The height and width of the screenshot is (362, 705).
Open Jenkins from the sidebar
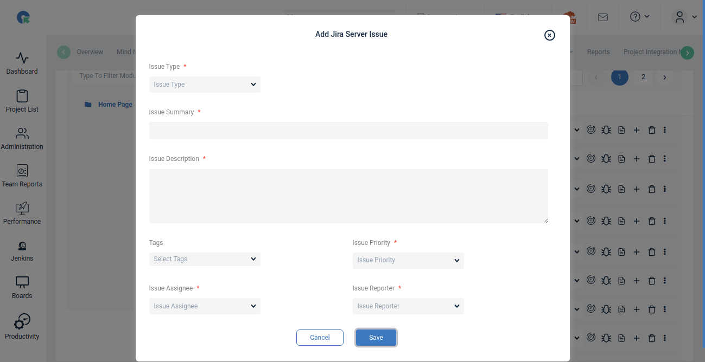(22, 250)
